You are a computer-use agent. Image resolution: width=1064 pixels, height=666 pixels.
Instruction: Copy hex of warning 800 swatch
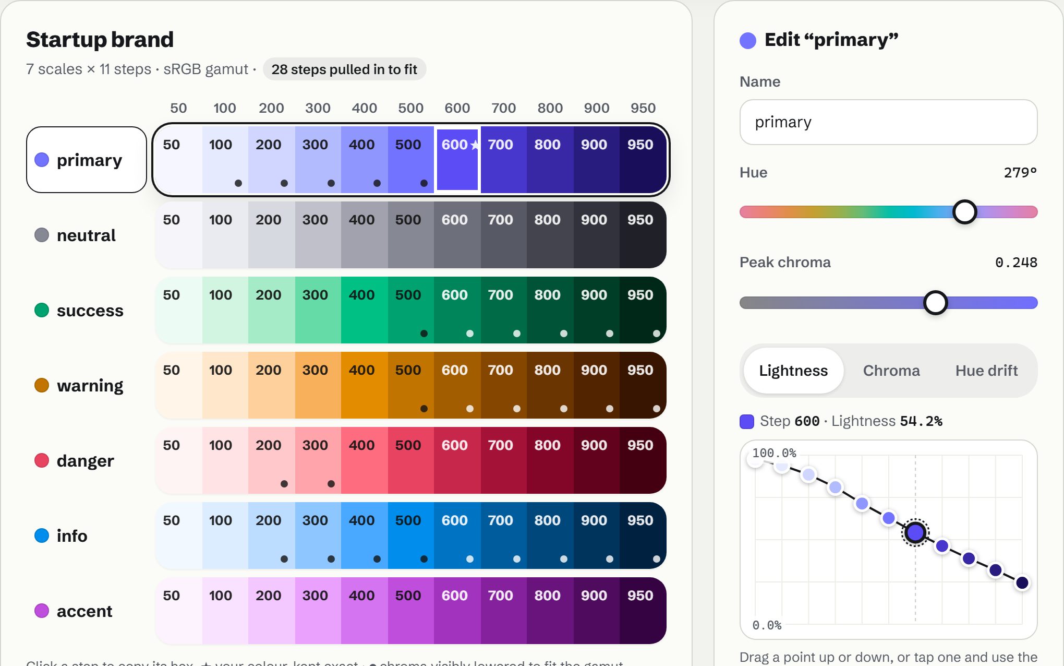(550, 385)
